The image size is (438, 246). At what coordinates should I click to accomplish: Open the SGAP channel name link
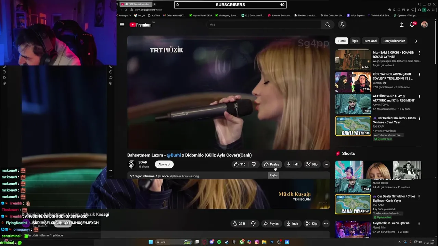[143, 162]
